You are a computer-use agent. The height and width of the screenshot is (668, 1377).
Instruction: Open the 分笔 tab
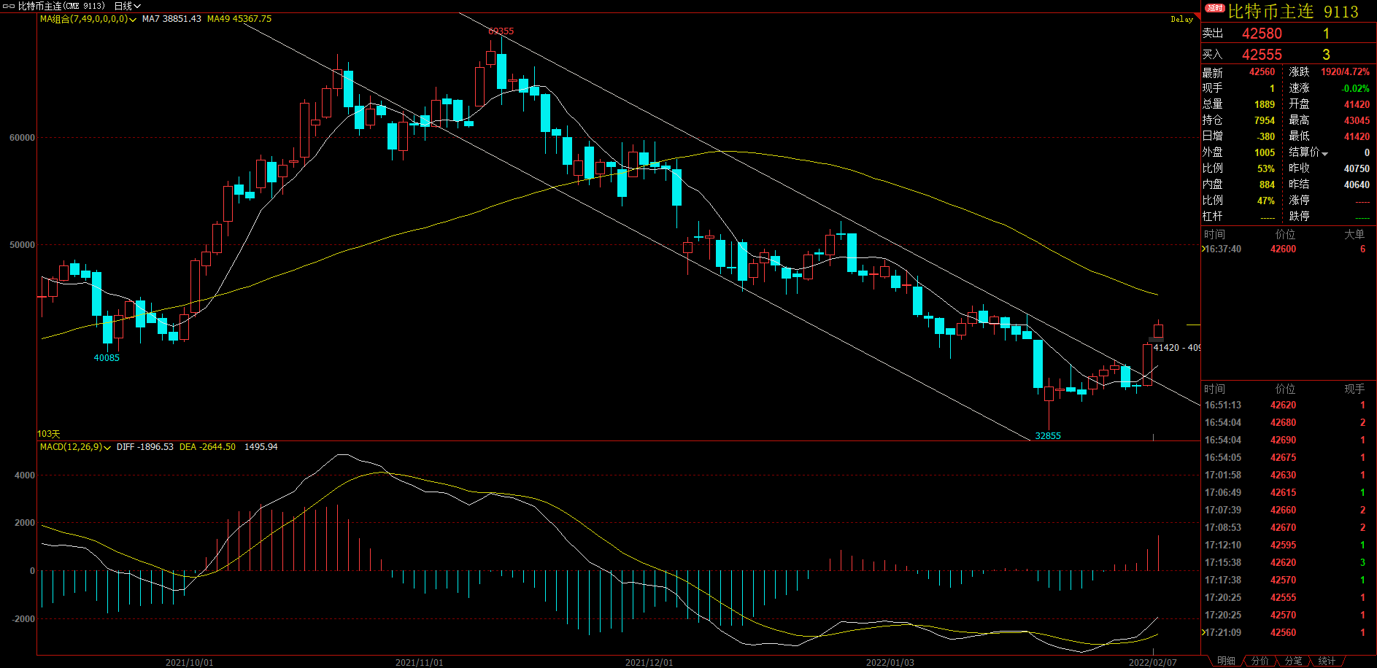point(1293,661)
